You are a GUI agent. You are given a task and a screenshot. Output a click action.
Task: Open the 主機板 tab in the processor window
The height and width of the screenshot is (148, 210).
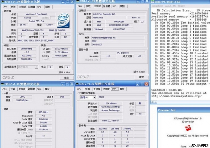(x=22, y=7)
